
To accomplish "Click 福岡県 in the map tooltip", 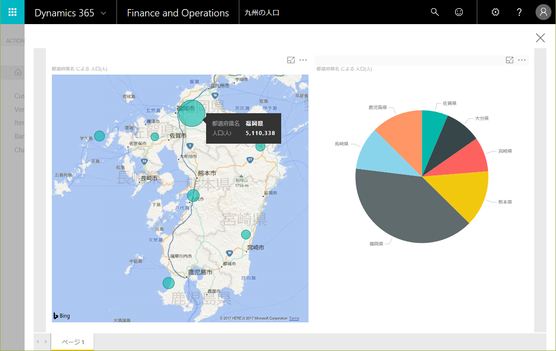I will [x=254, y=123].
